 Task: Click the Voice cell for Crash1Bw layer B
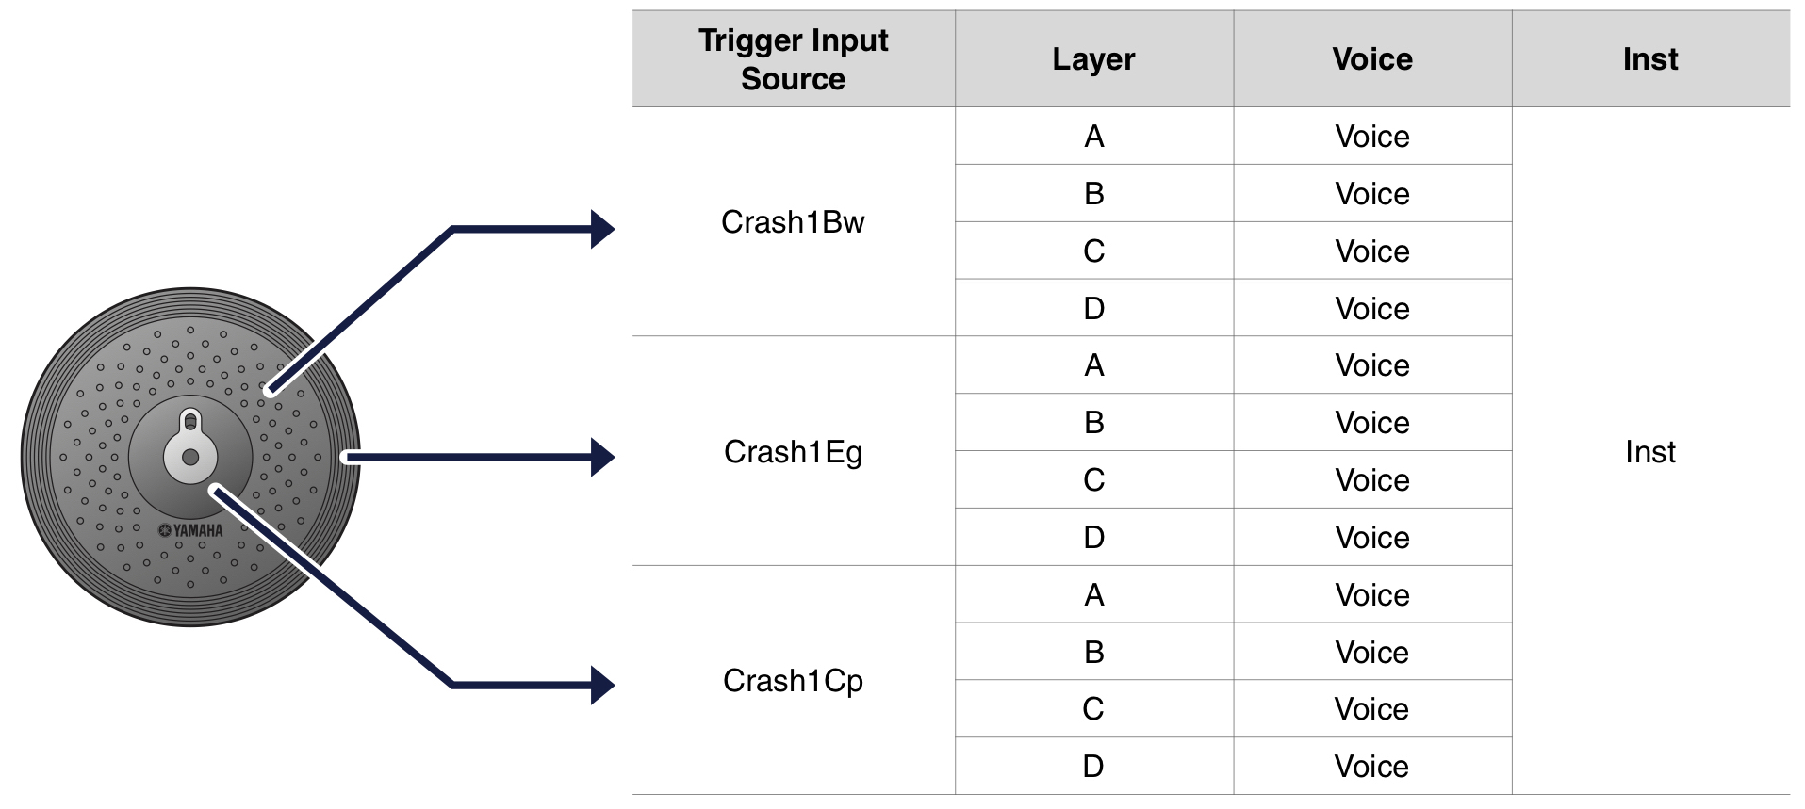[x=1371, y=194]
